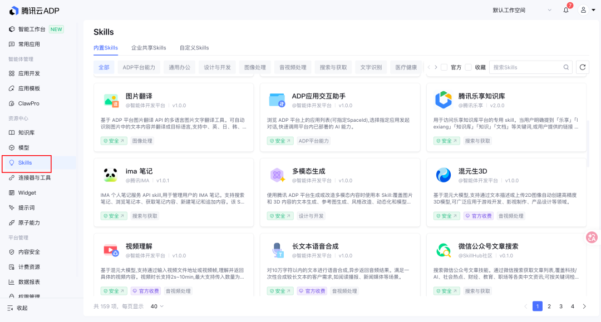
Task: Click the refresh Skills list button
Action: [583, 67]
